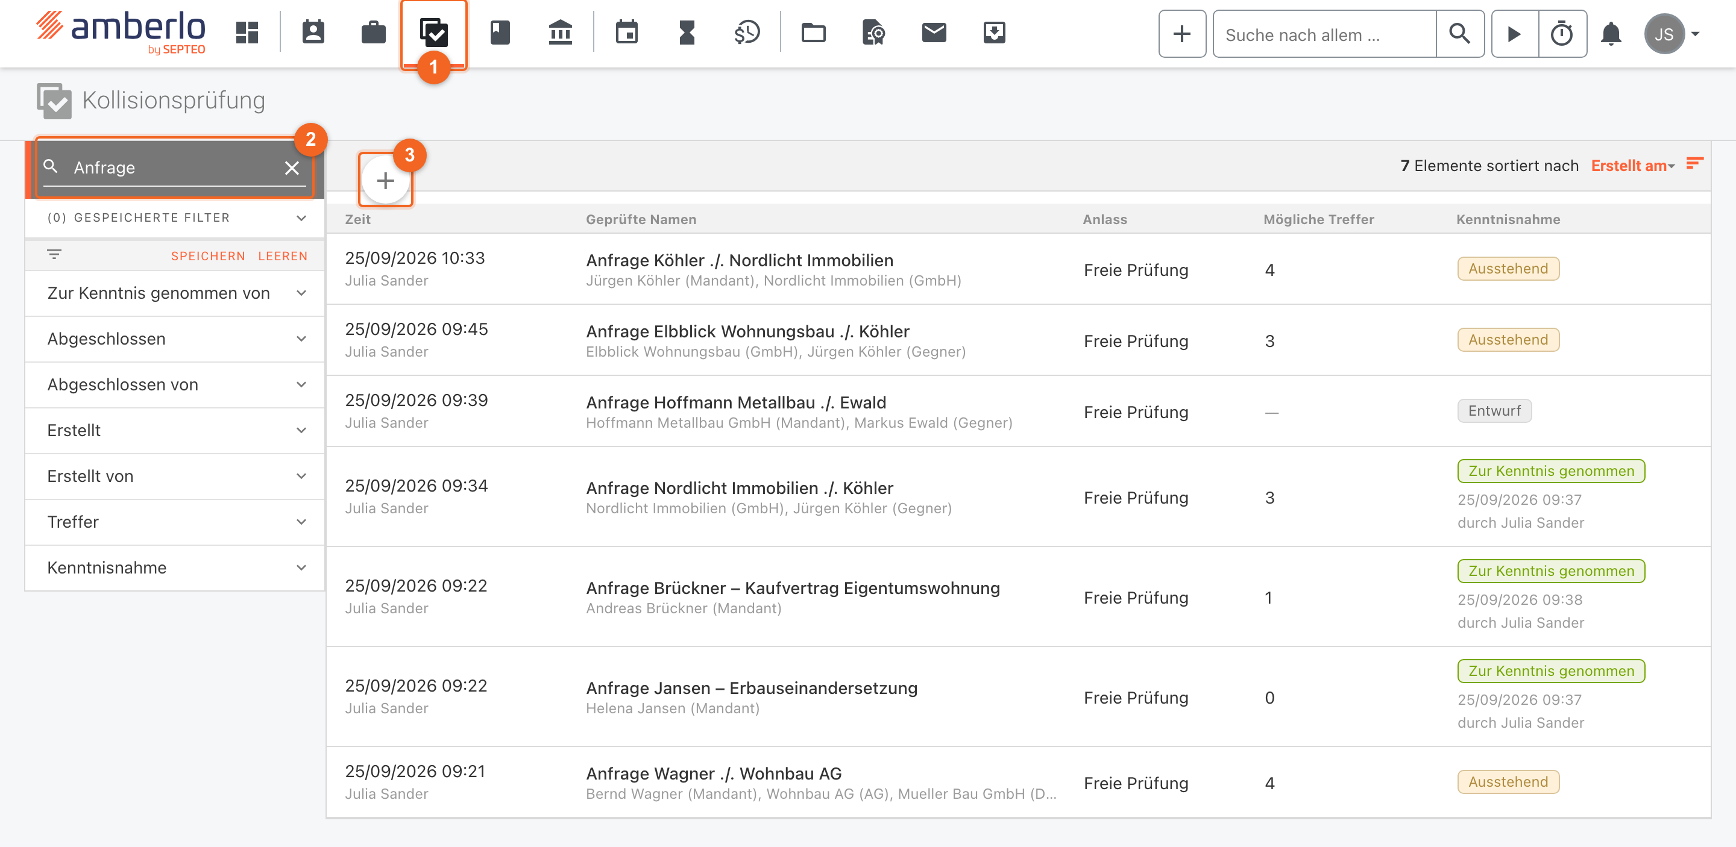Click Ausstehend badge in Elbblick row
Image resolution: width=1736 pixels, height=847 pixels.
tap(1508, 339)
